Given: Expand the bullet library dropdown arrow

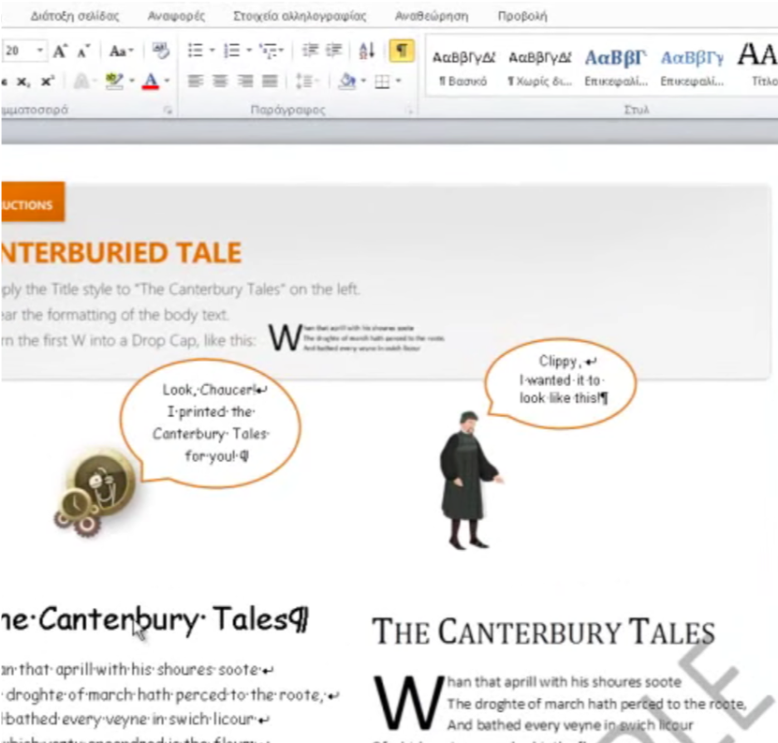Looking at the screenshot, I should pos(213,51).
